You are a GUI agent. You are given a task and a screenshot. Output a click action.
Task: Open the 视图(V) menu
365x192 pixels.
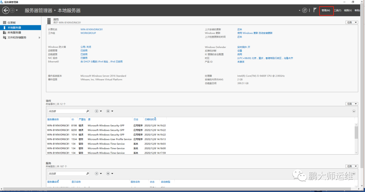[x=348, y=10]
